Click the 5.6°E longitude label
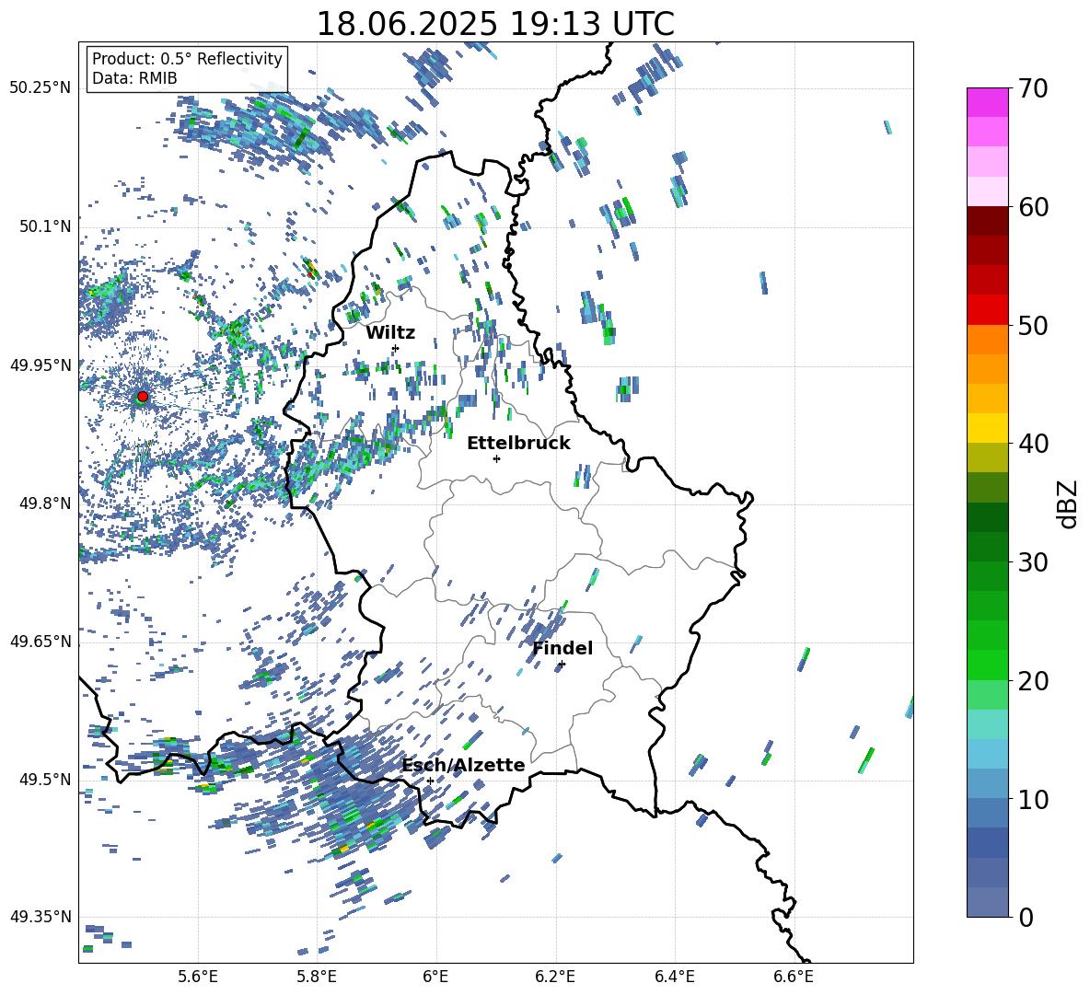Viewport: 1090px width, 995px height. tap(197, 977)
